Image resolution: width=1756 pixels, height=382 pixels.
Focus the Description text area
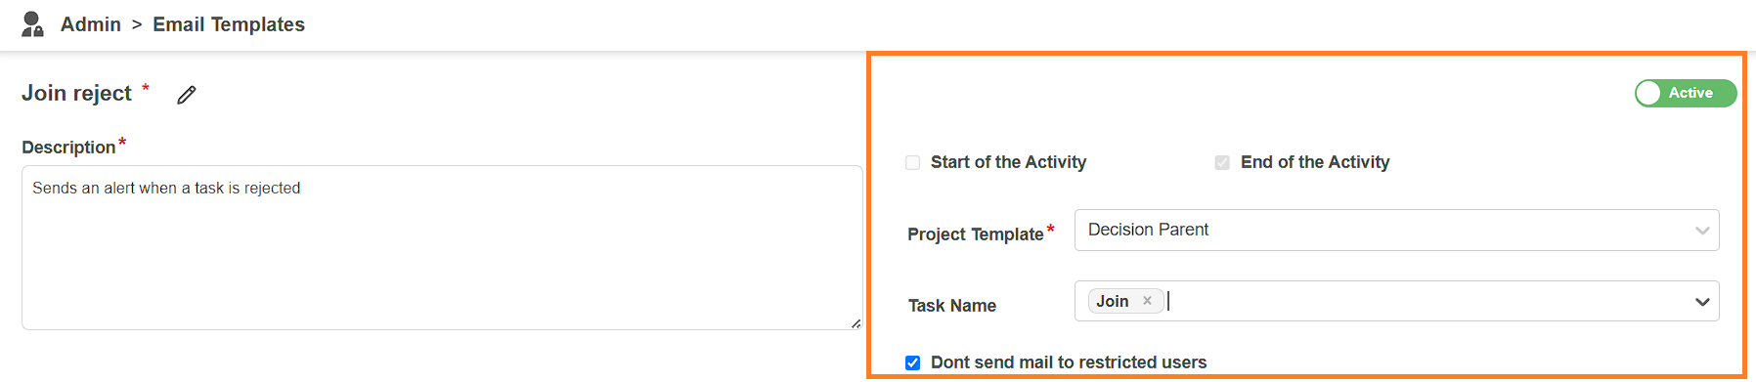click(x=442, y=247)
